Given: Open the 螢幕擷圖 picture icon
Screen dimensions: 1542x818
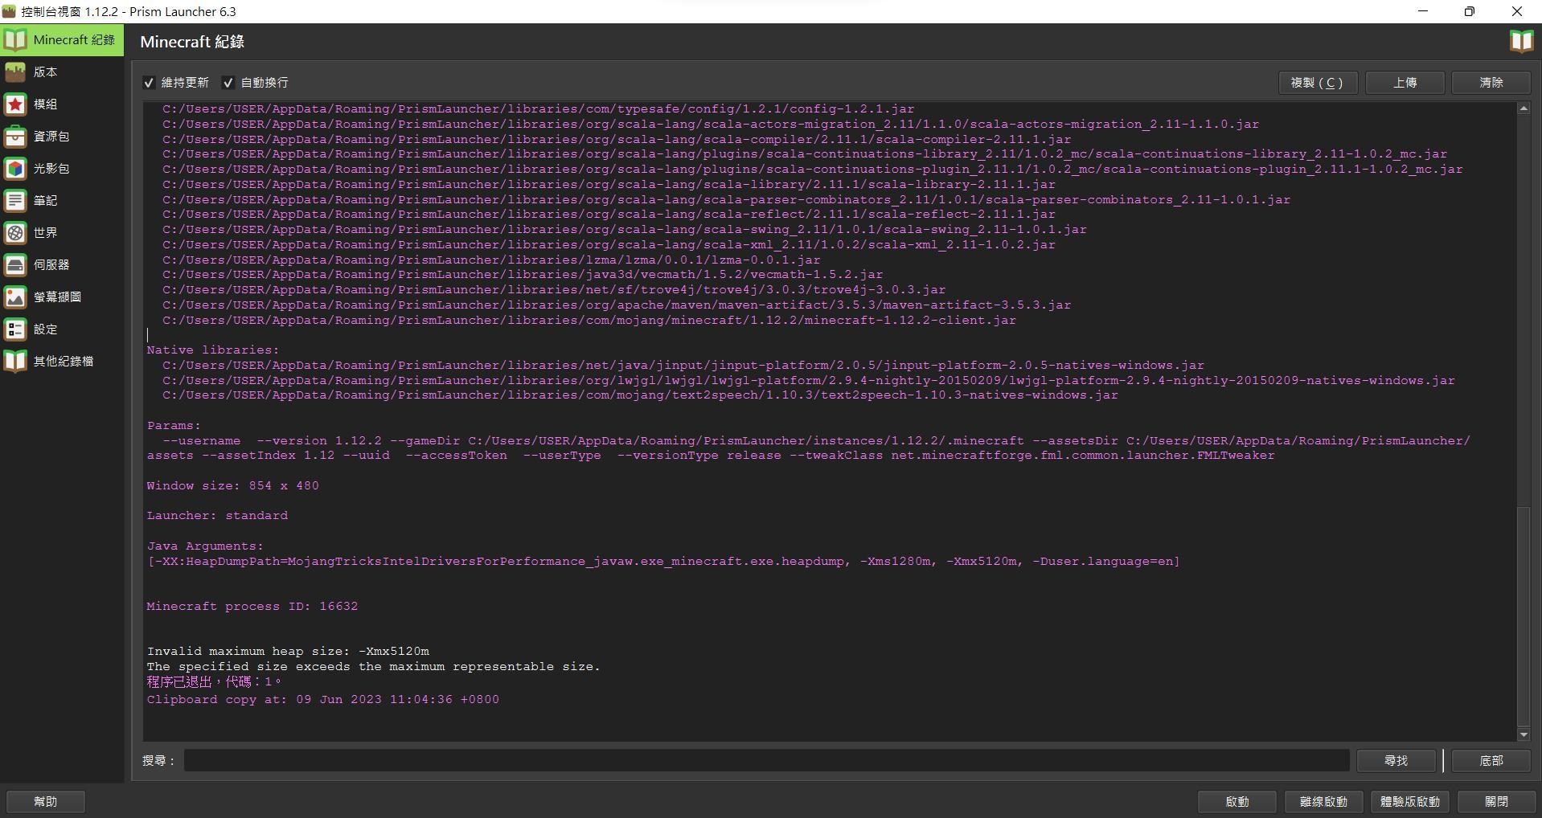Looking at the screenshot, I should 15,297.
